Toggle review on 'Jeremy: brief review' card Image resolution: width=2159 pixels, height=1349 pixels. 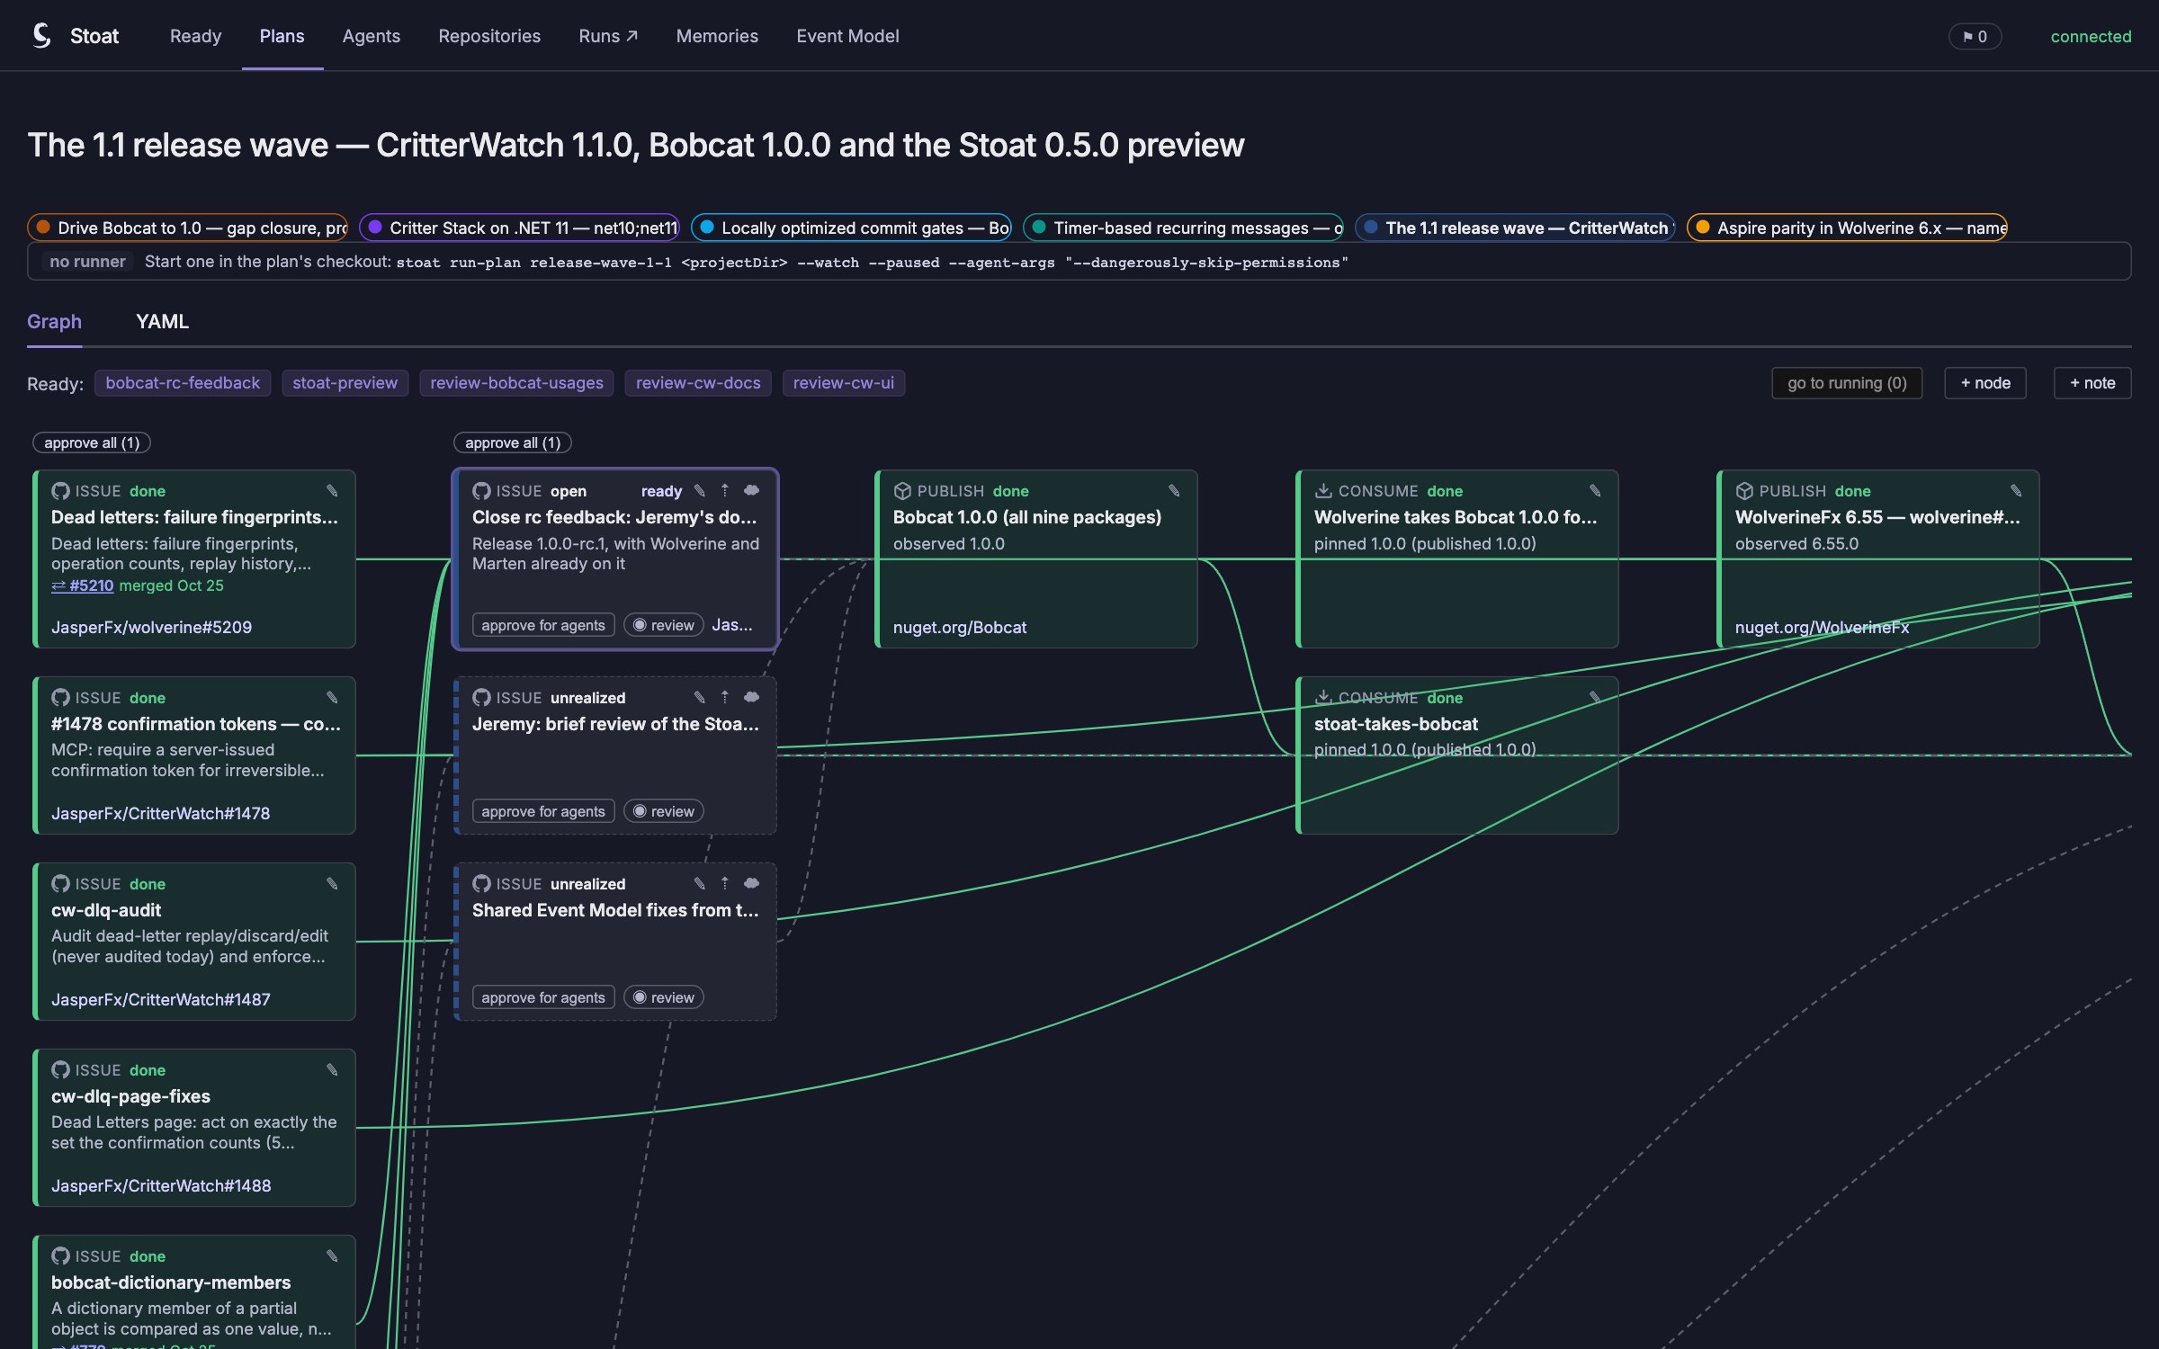[664, 811]
